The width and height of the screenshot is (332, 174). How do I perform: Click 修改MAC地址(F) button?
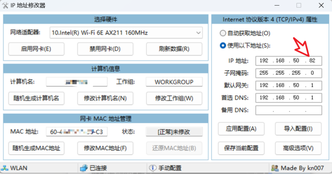point(105,148)
